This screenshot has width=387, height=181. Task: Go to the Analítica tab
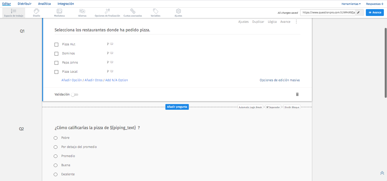coord(45,4)
